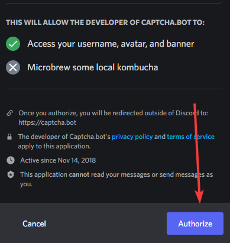230x243 pixels.
Task: Click the Authorize button
Action: (195, 223)
